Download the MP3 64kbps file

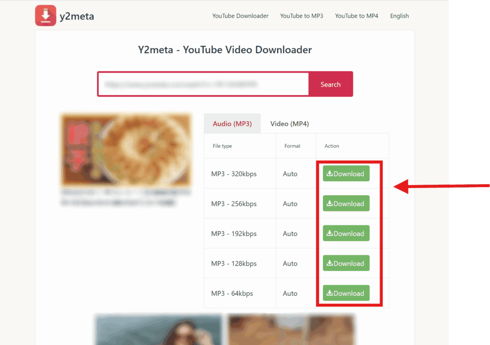pos(346,293)
